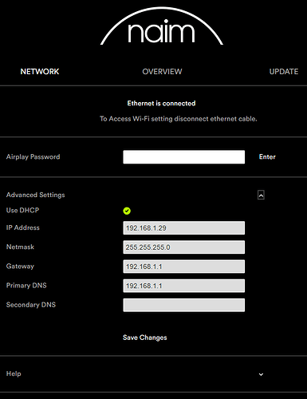Image resolution: width=307 pixels, height=399 pixels.
Task: Click the Gateway address field
Action: click(x=184, y=267)
